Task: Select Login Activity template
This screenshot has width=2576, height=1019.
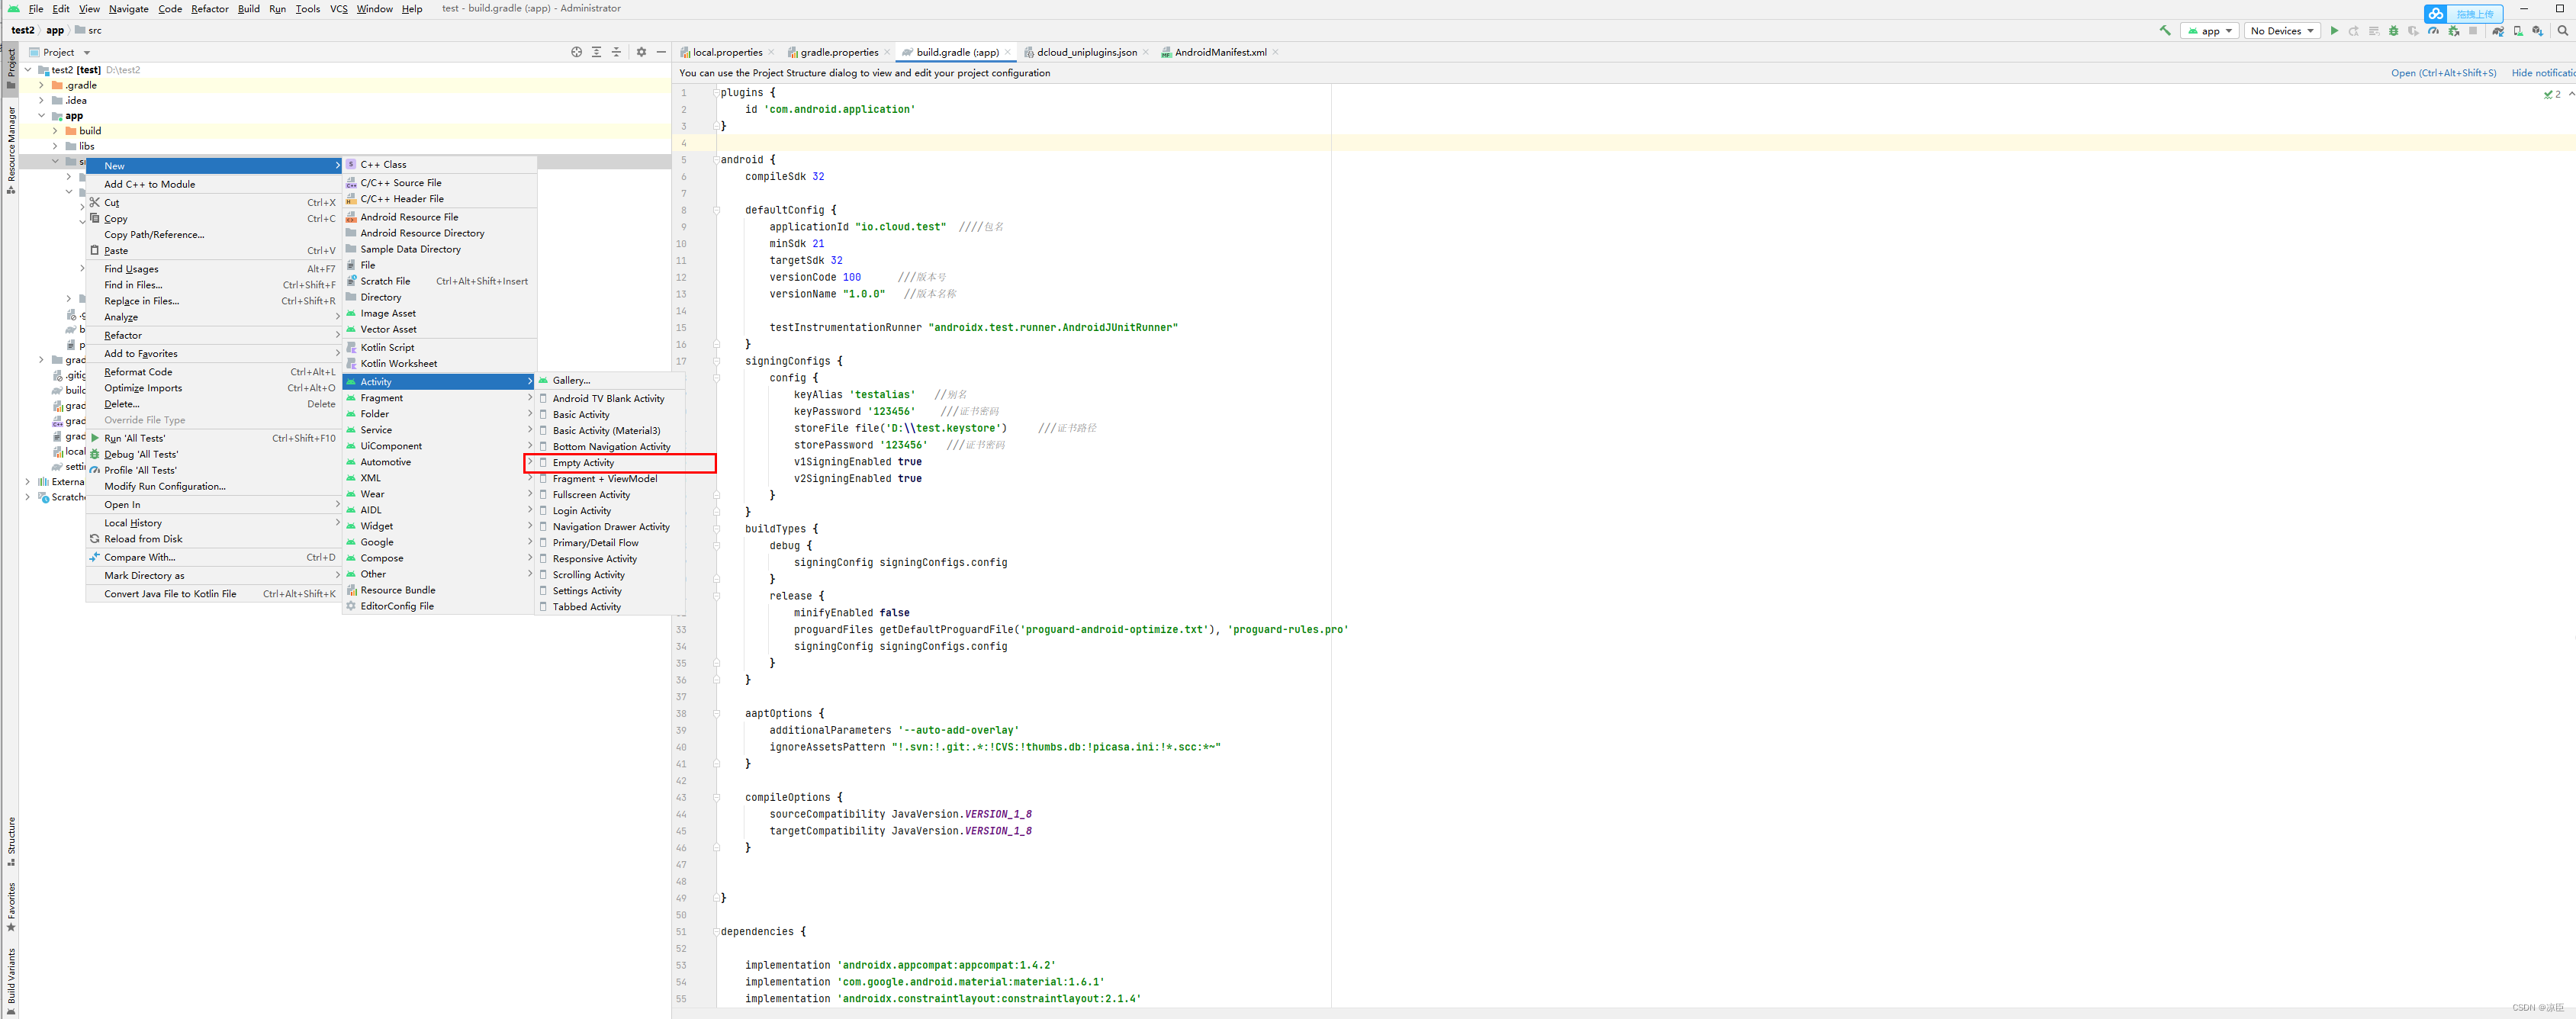Action: click(x=612, y=511)
